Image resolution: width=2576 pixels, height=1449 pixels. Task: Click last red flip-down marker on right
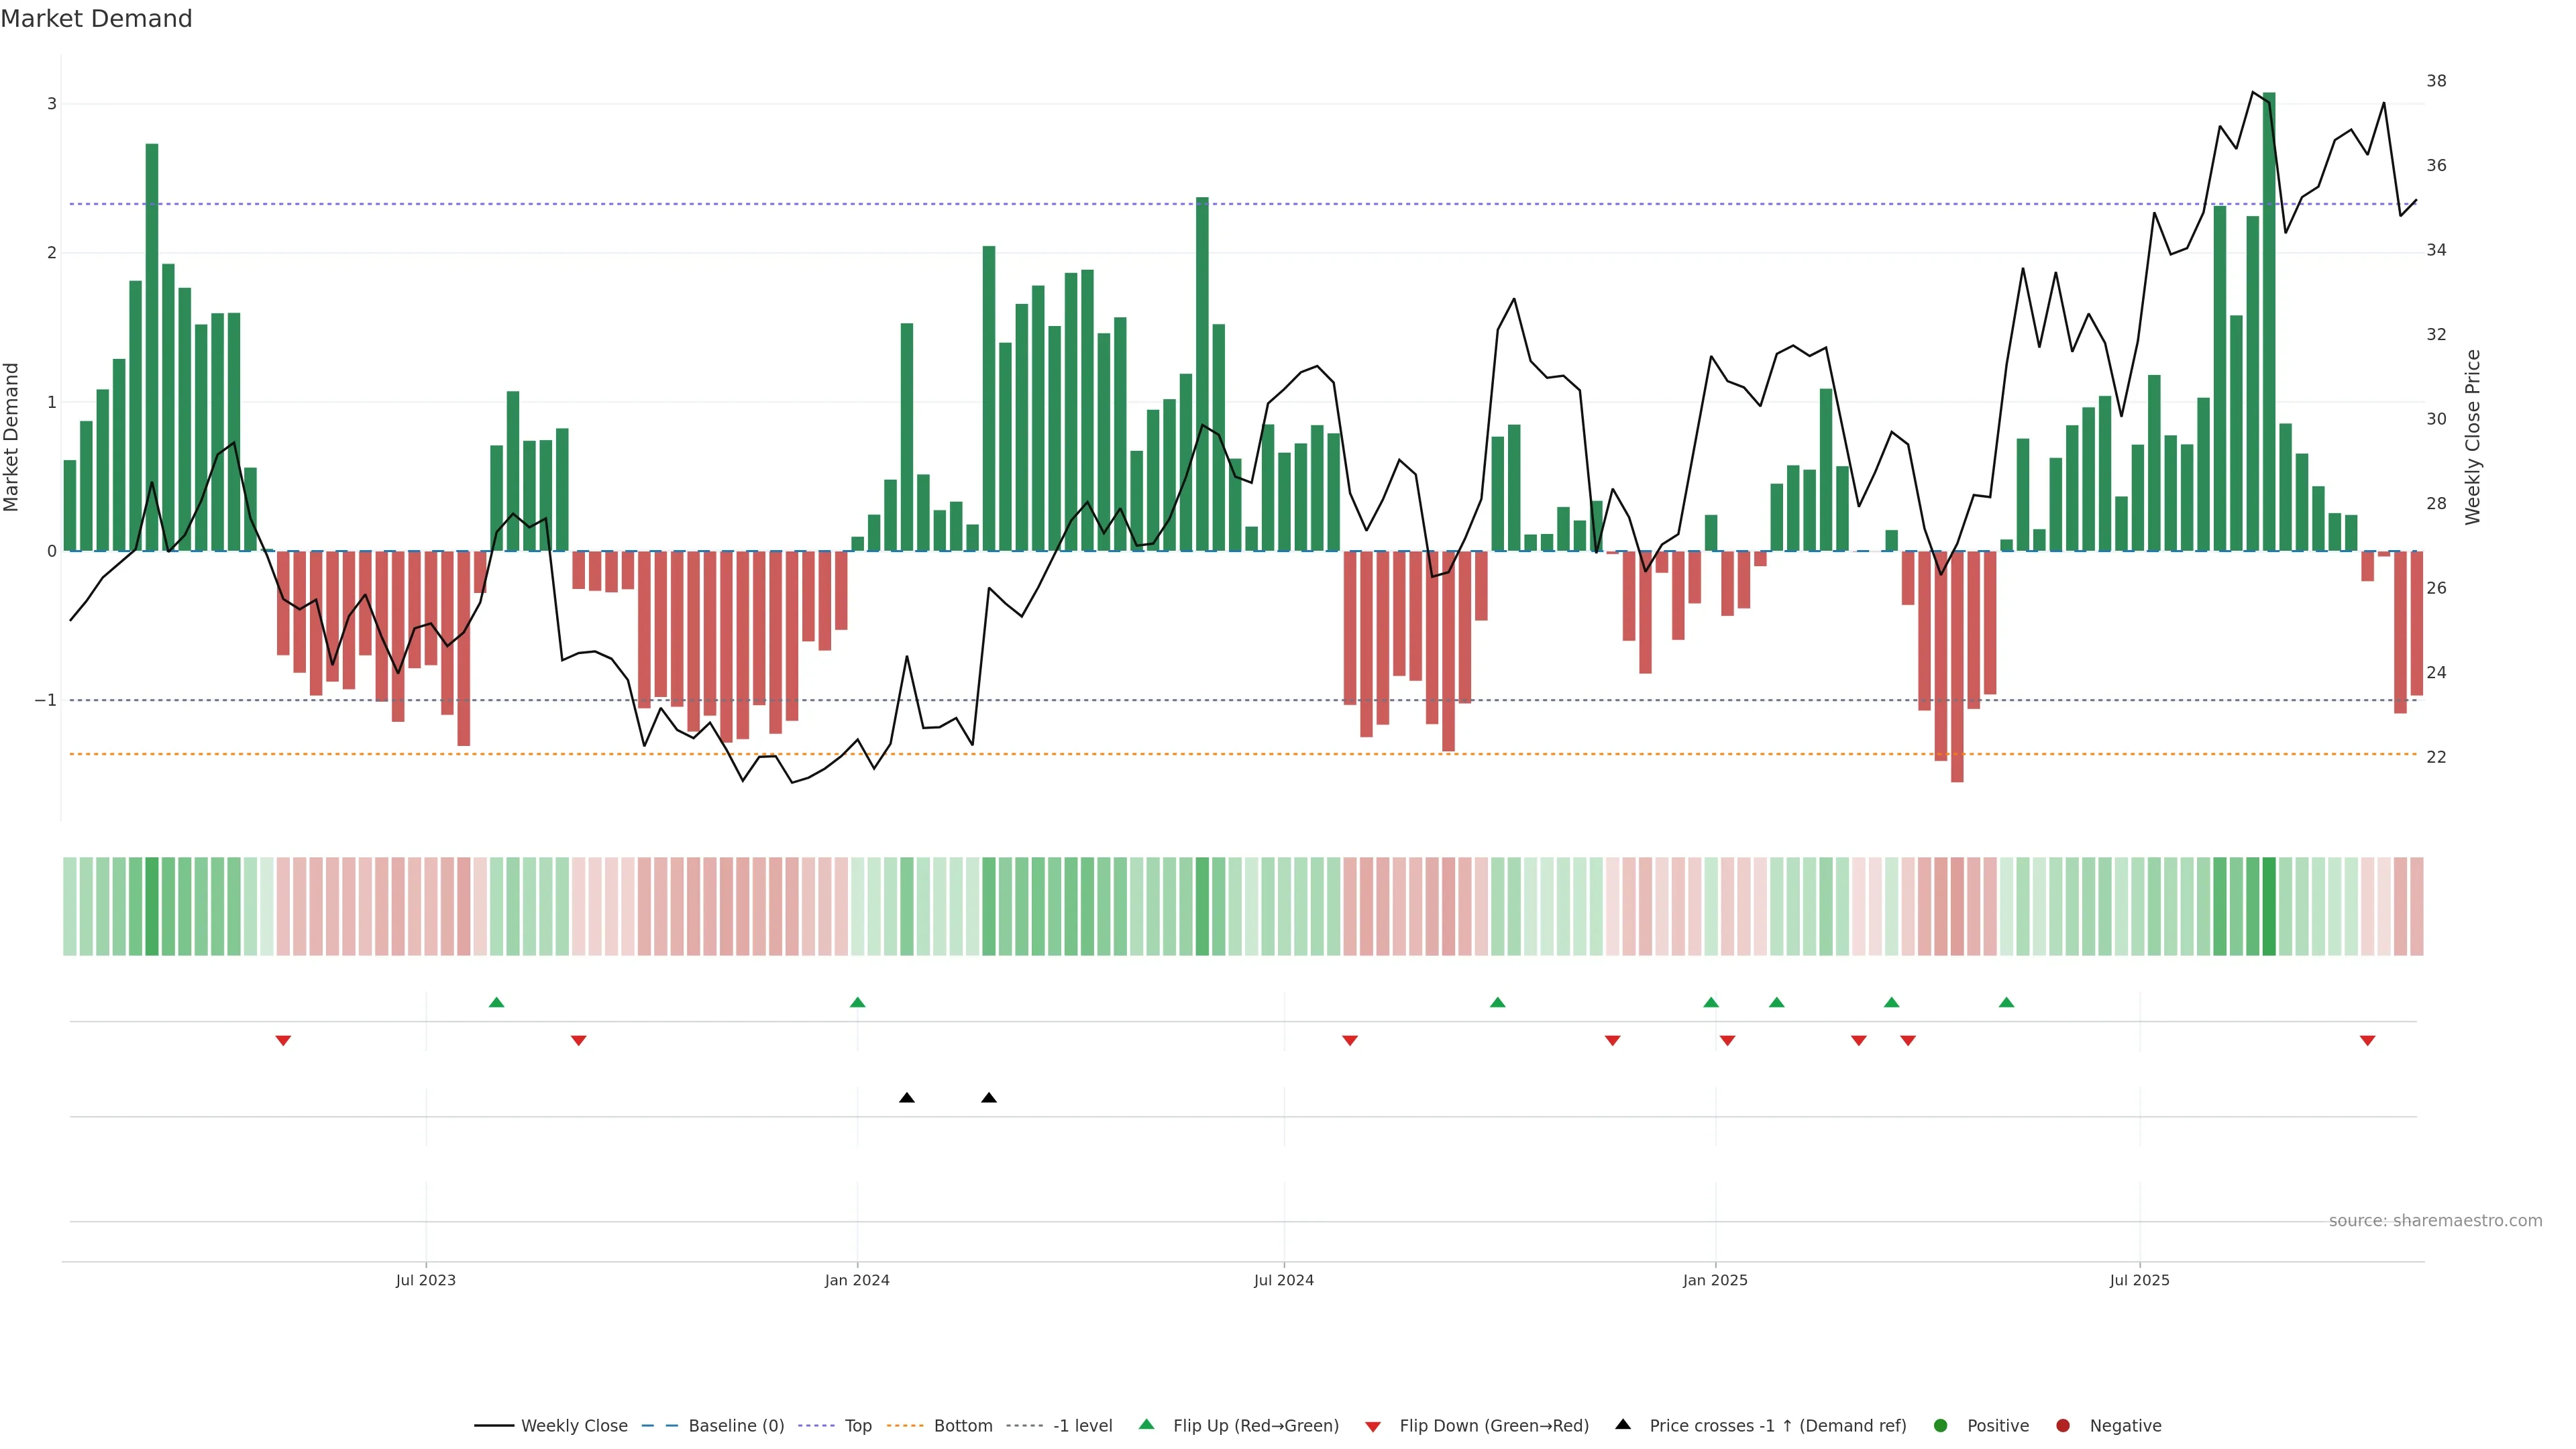(2367, 1041)
